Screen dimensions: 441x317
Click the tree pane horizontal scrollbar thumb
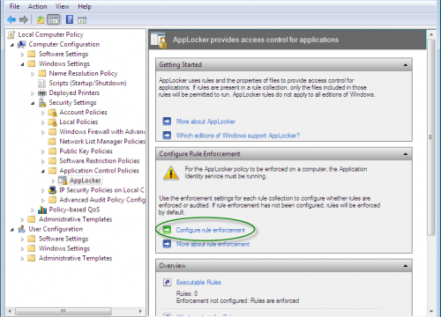[64, 311]
